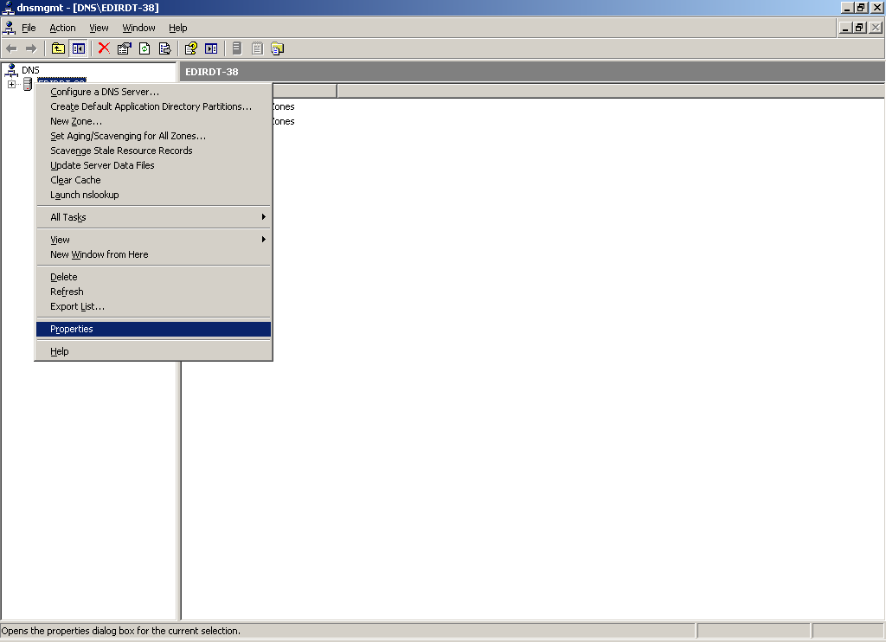Screen dimensions: 886x642
Task: Select Update Server Data Files
Action: click(153, 165)
